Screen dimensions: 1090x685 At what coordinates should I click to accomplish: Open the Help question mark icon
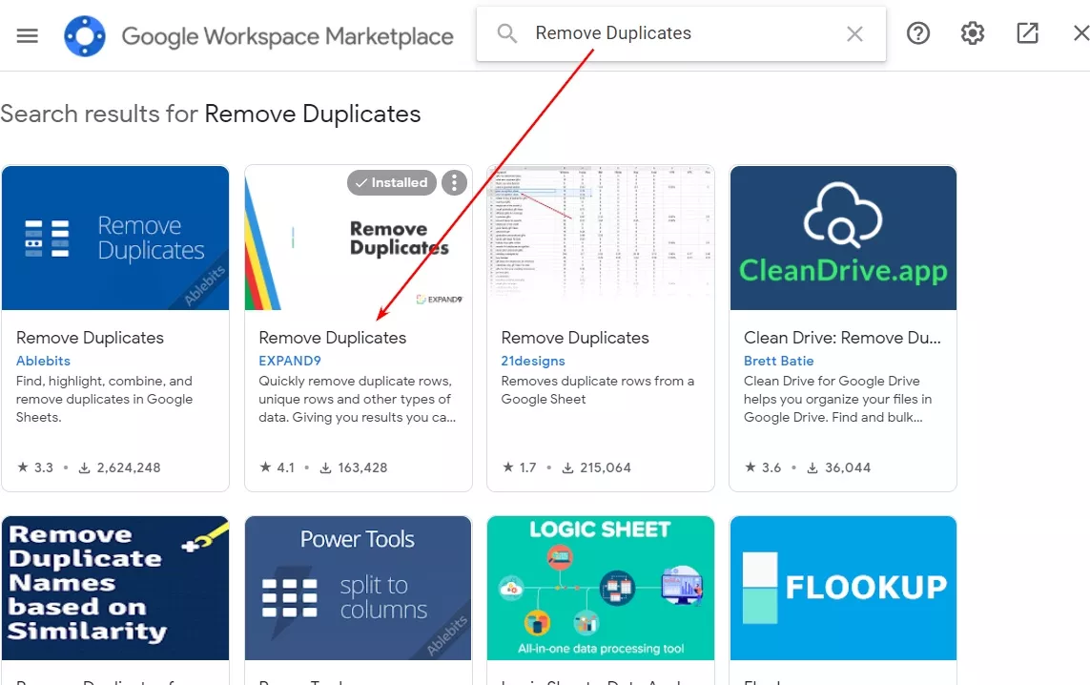[x=918, y=33]
